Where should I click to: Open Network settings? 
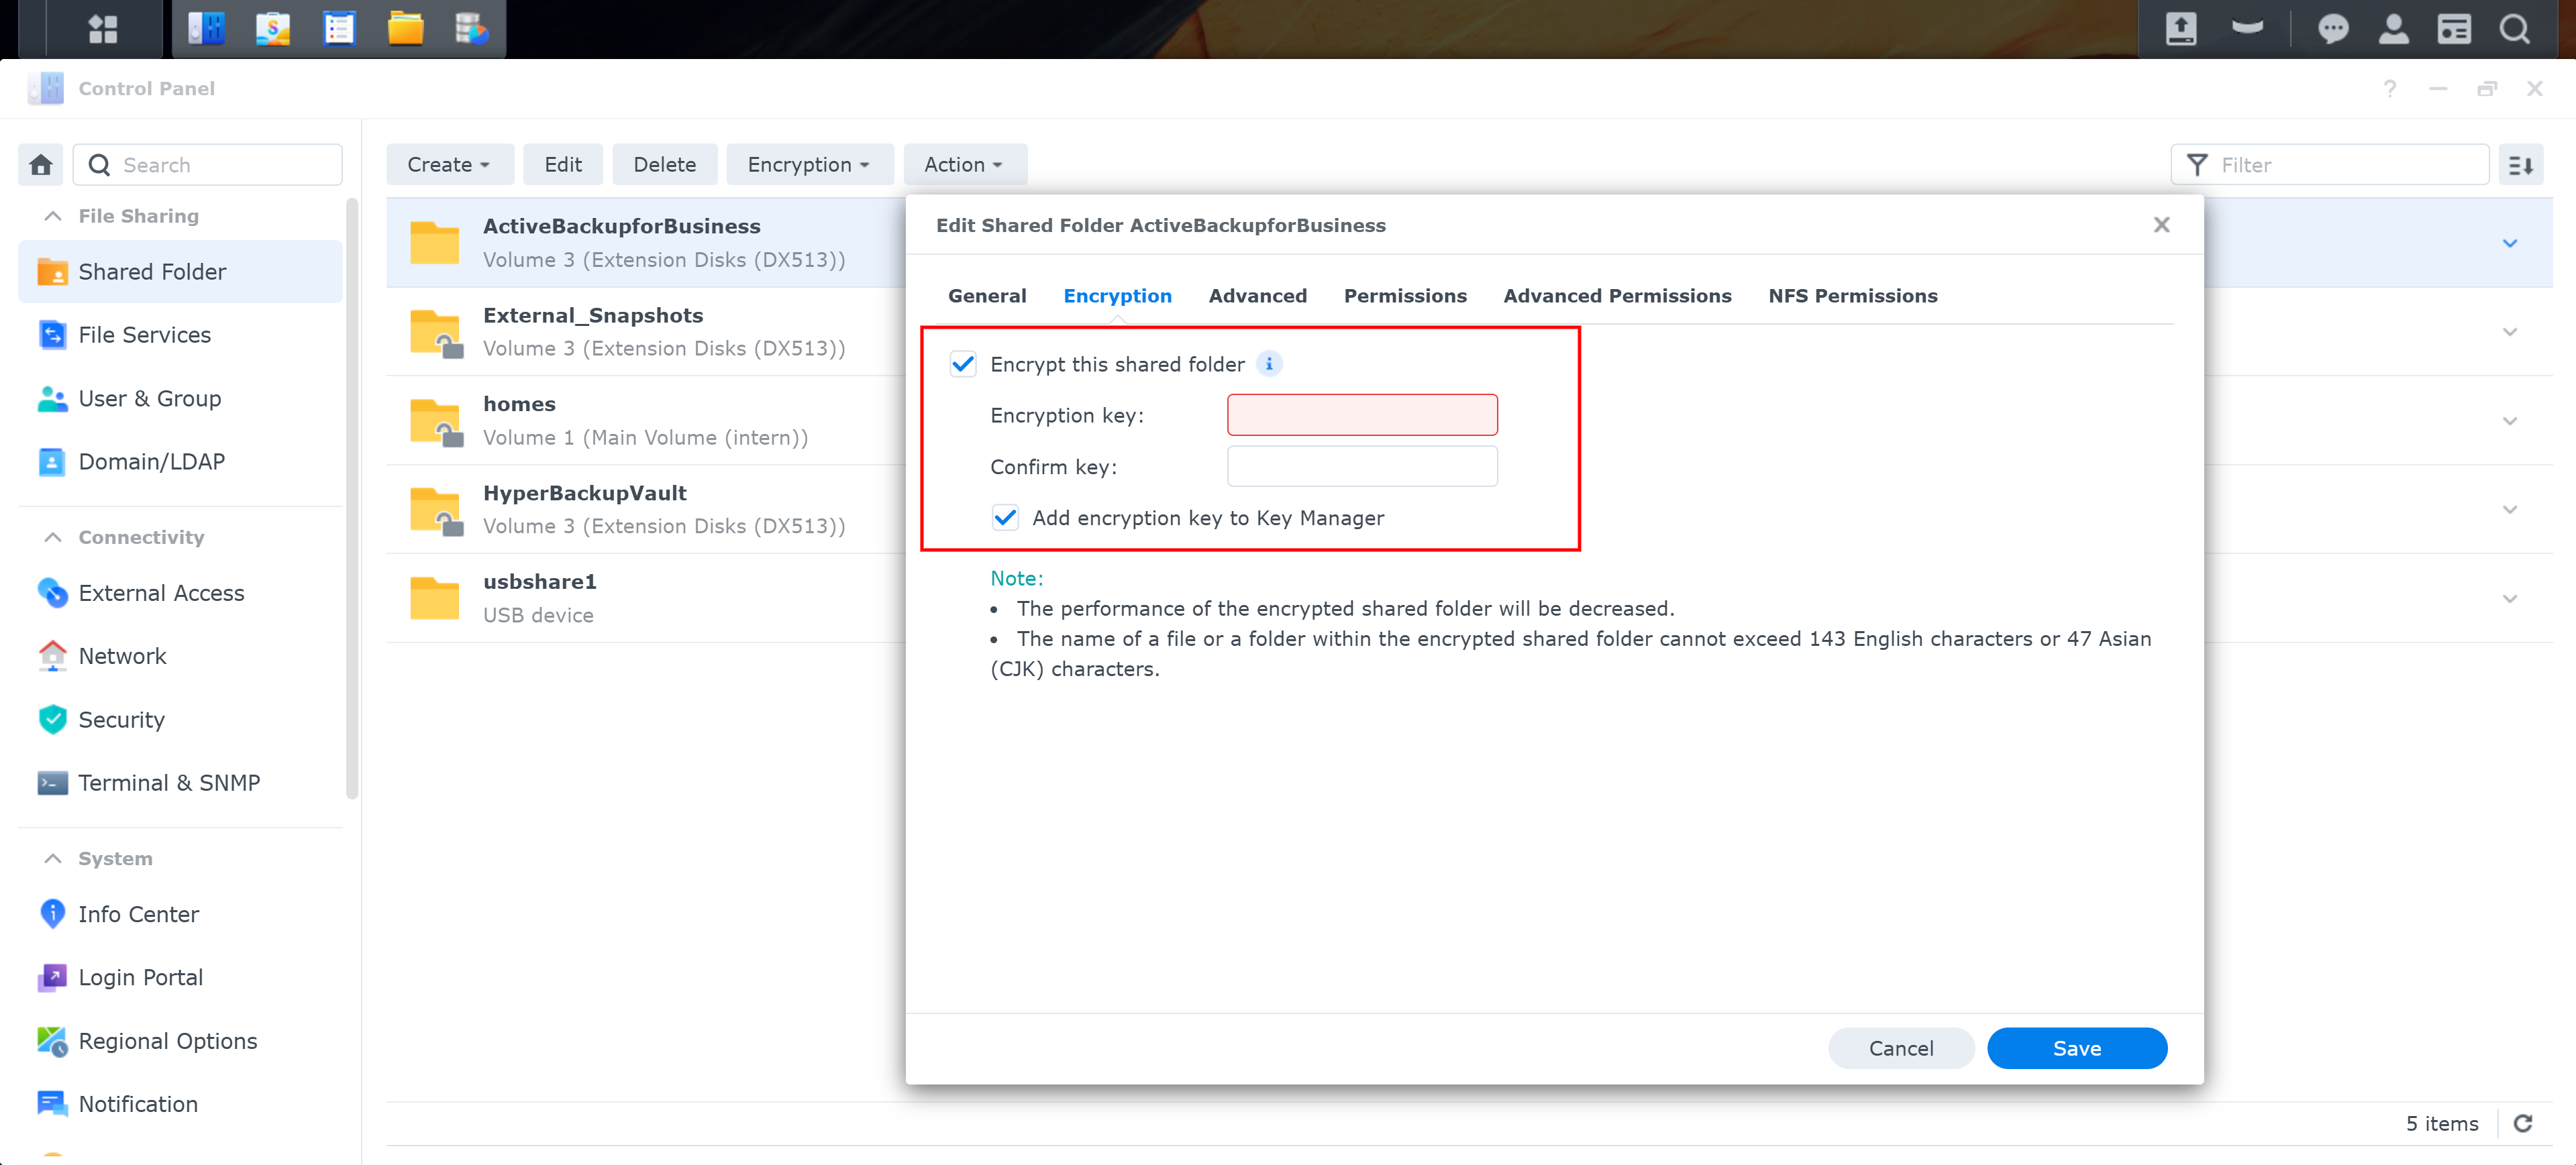[180, 657]
